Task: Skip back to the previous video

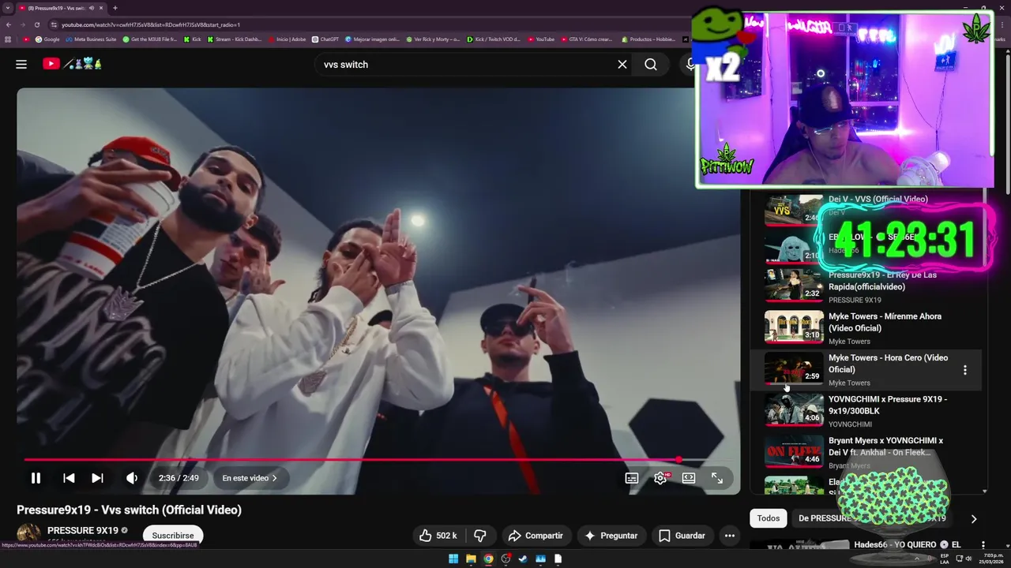Action: coord(69,478)
